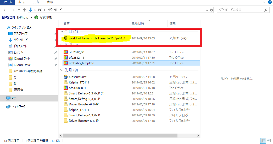Go forward with the right arrow
Image resolution: width=273 pixels, height=144 pixels.
coord(13,10)
